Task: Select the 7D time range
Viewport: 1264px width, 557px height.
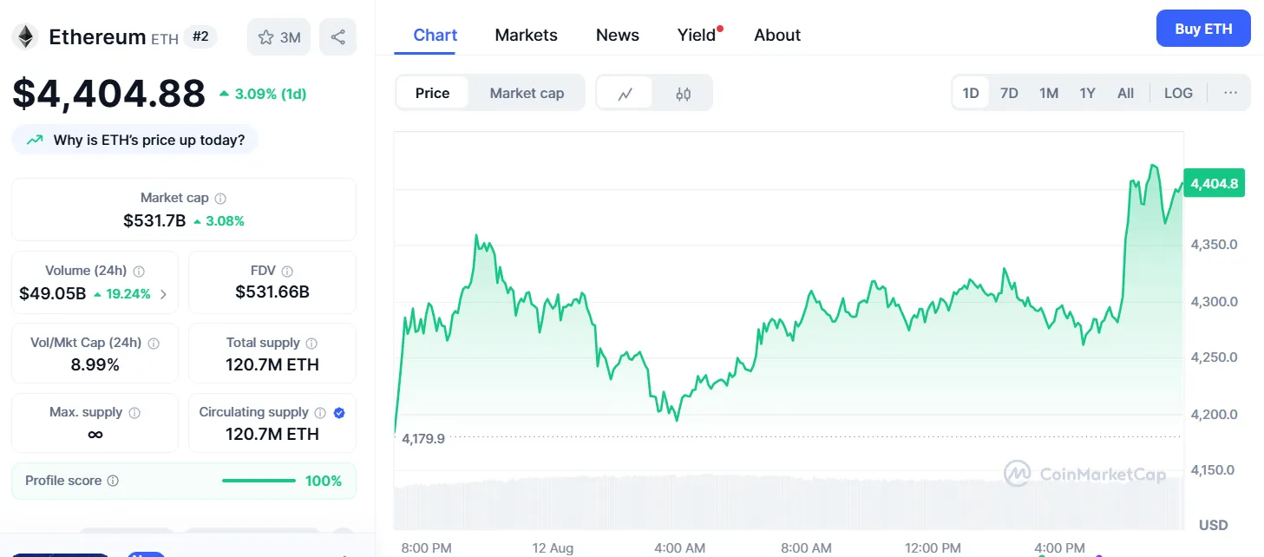Action: pyautogui.click(x=1009, y=93)
